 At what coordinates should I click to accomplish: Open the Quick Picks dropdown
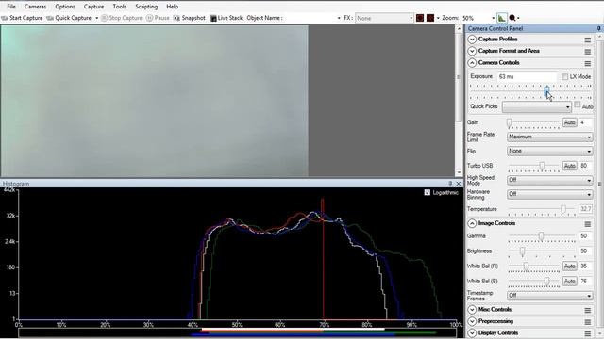click(x=537, y=106)
